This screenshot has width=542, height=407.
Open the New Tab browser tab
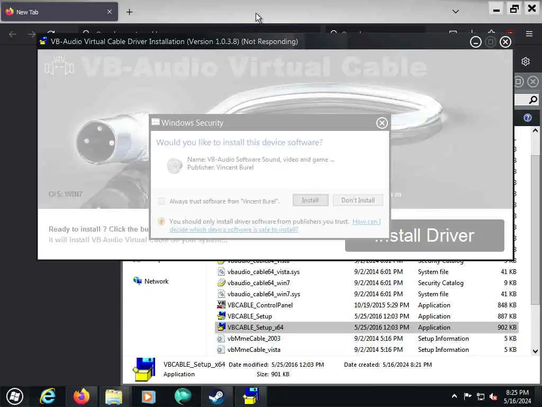point(59,12)
